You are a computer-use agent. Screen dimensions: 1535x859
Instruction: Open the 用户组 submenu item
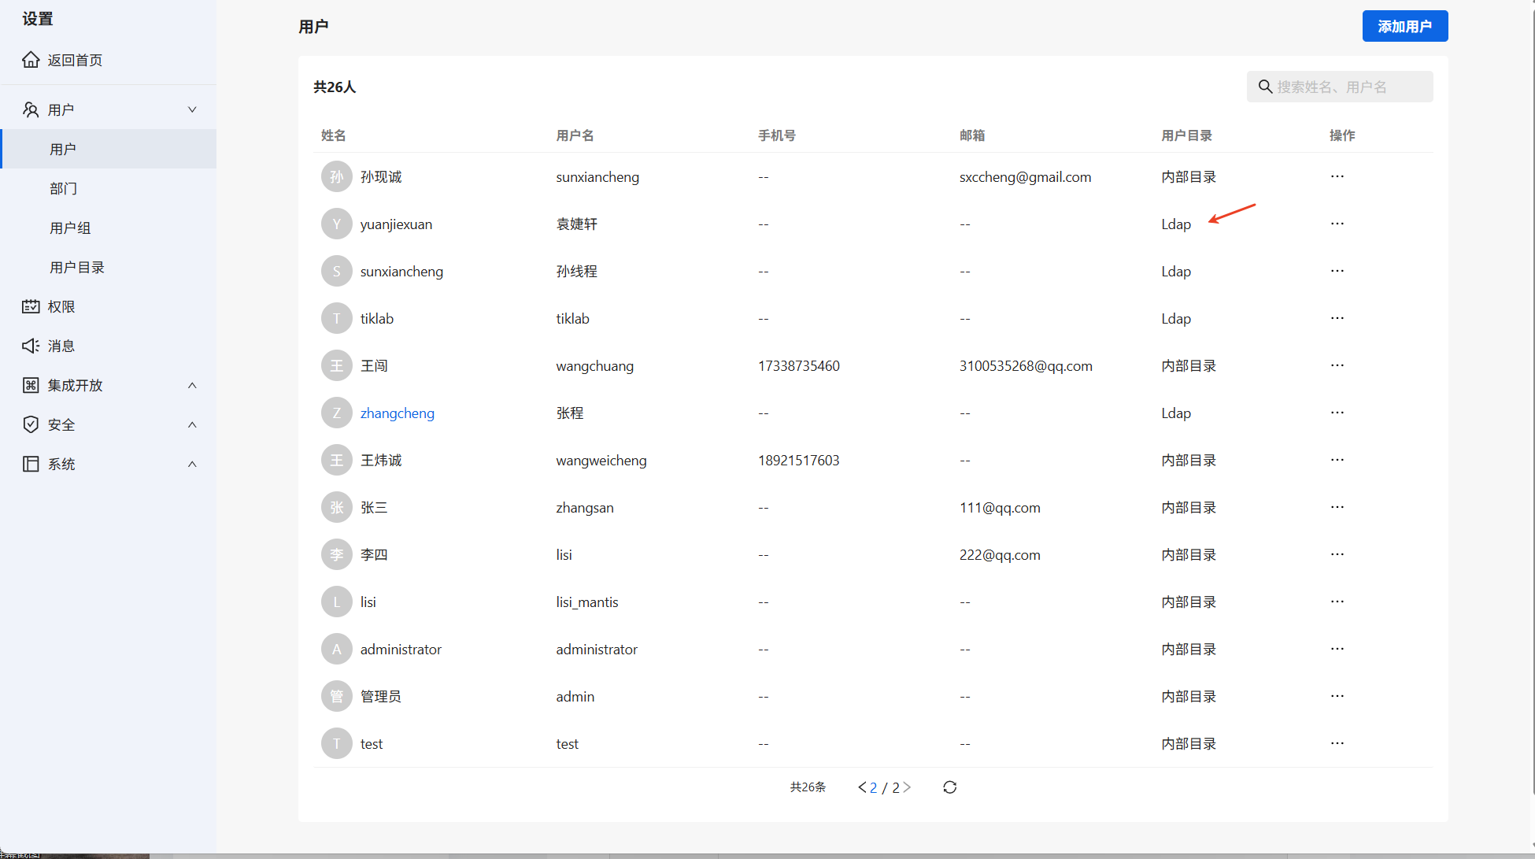(x=70, y=228)
